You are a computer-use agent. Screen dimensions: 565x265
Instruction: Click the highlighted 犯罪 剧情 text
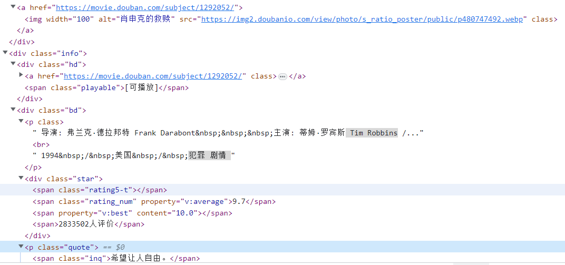[209, 155]
